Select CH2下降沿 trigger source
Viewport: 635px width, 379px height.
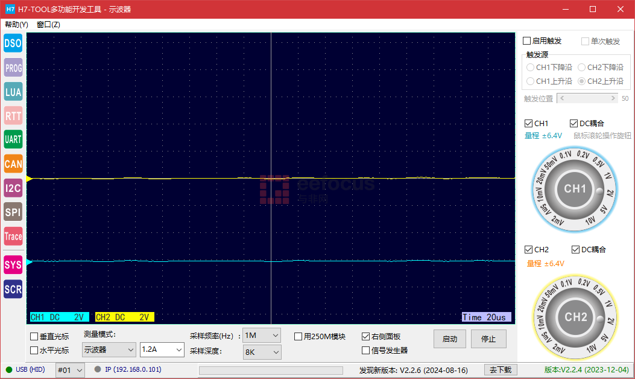click(581, 67)
